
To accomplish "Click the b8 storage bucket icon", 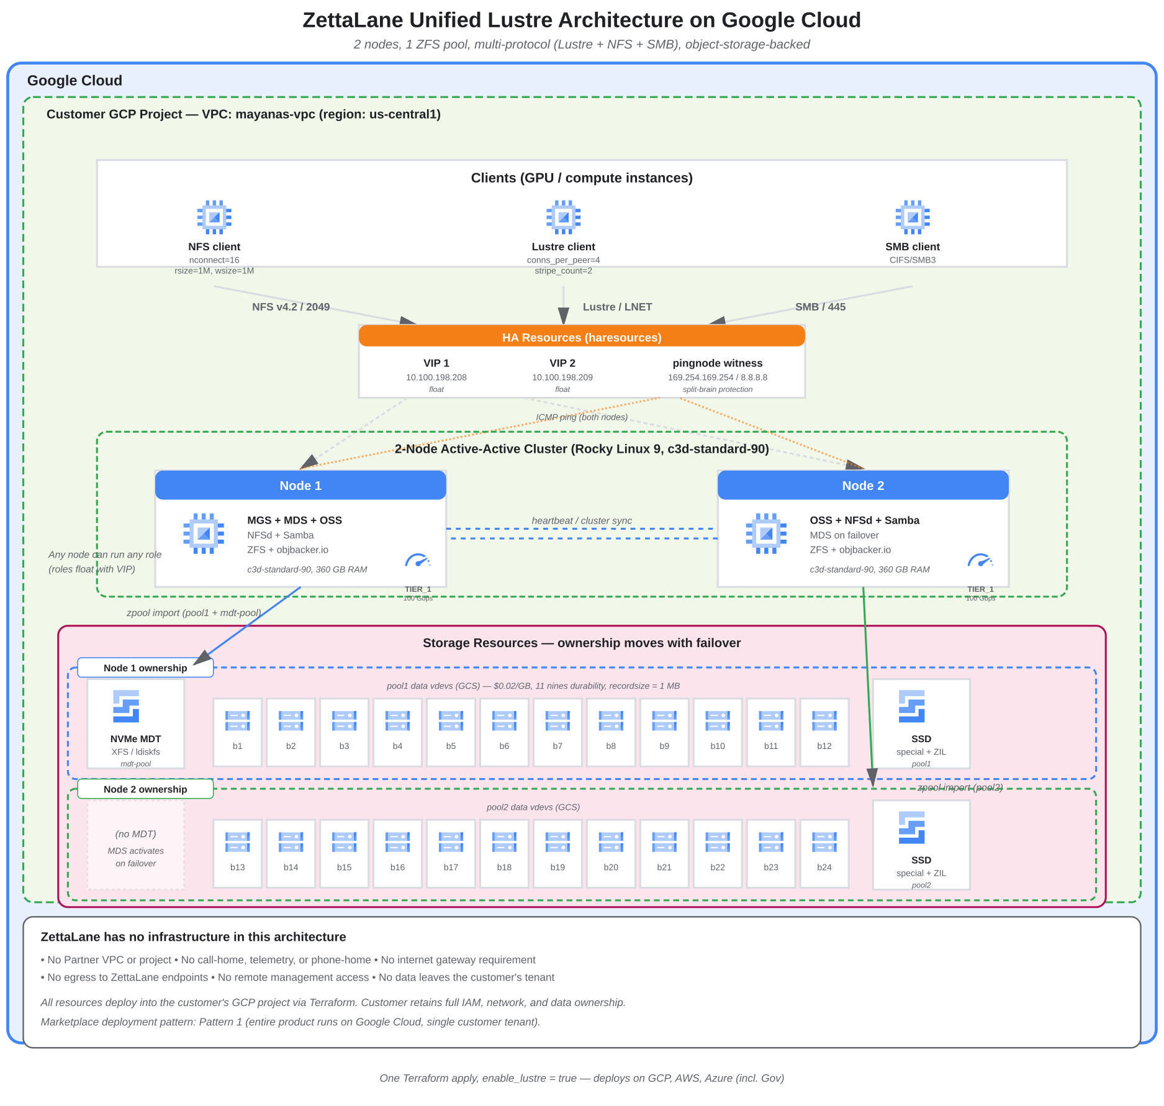I will (x=611, y=720).
